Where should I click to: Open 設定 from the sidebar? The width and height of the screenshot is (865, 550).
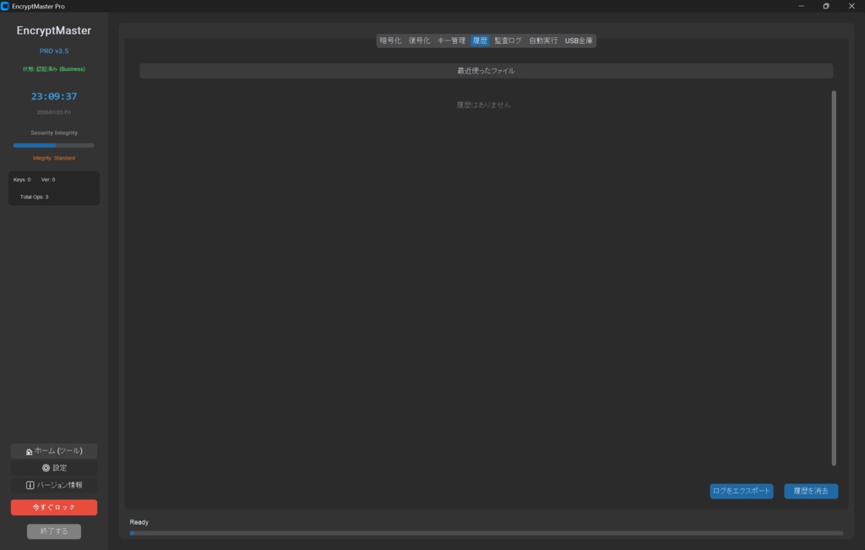pyautogui.click(x=53, y=467)
